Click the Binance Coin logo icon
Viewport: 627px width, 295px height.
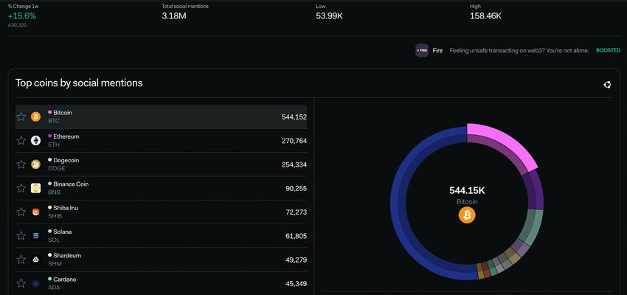click(x=36, y=188)
